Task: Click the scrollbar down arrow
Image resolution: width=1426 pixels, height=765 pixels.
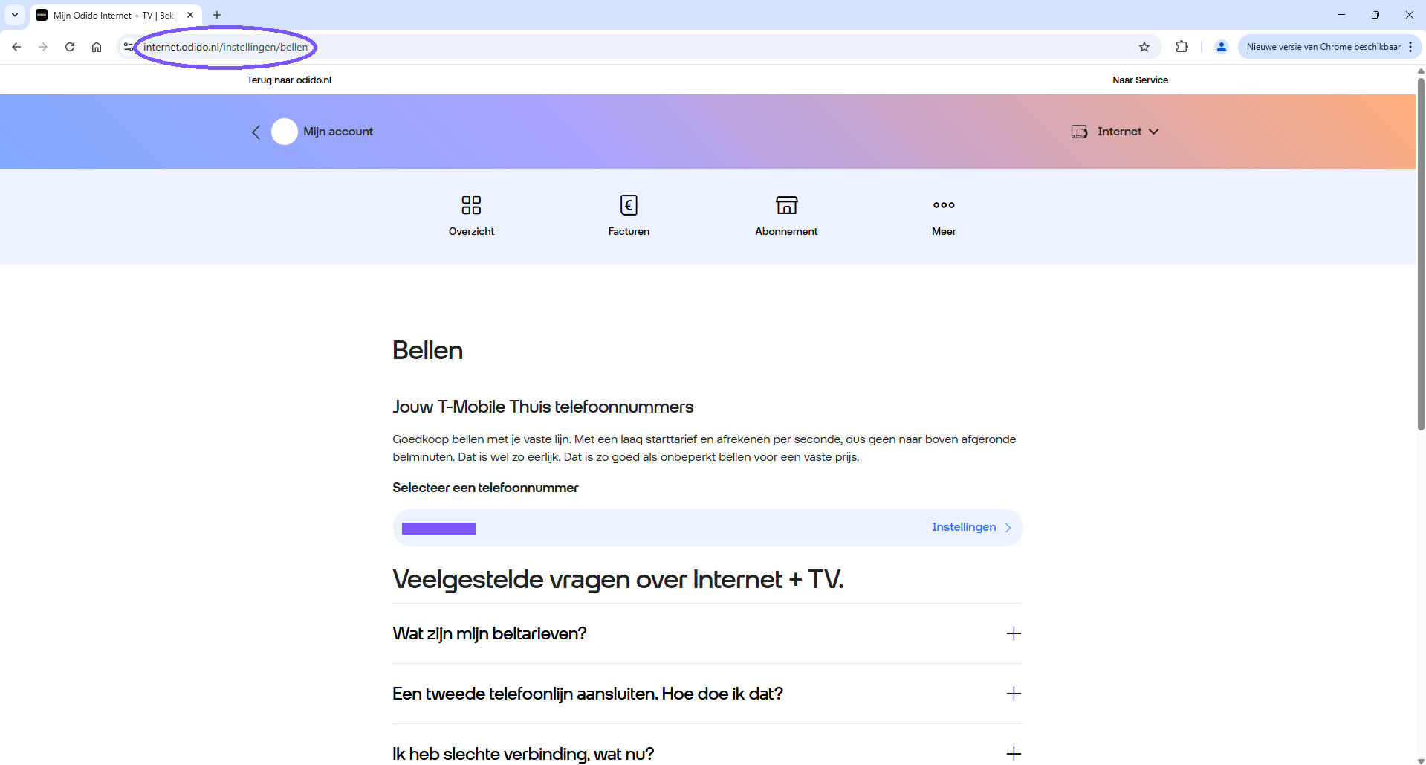Action: click(x=1421, y=761)
